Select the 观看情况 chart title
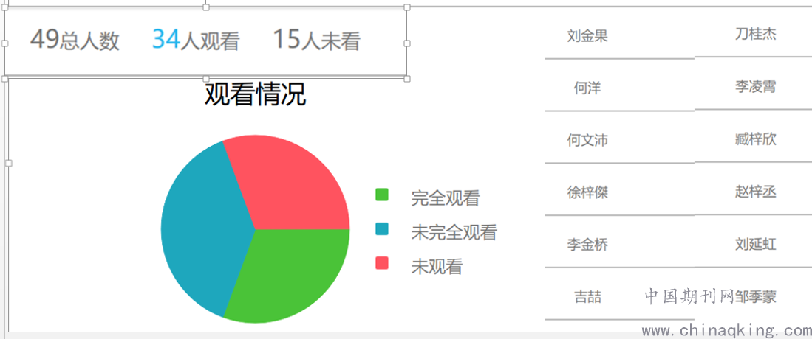Image resolution: width=812 pixels, height=339 pixels. (256, 94)
